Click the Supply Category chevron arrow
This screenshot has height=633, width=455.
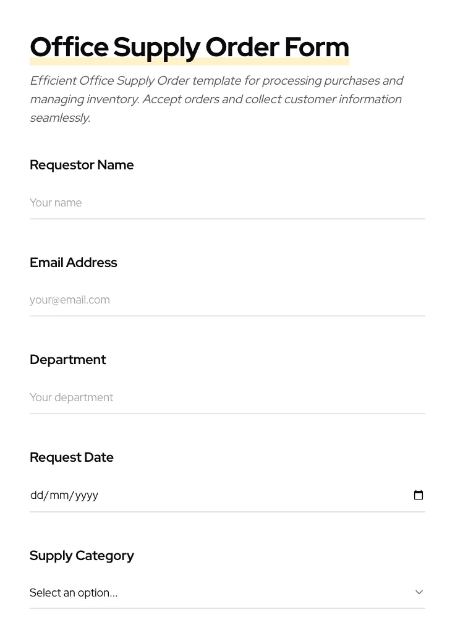[x=419, y=592]
